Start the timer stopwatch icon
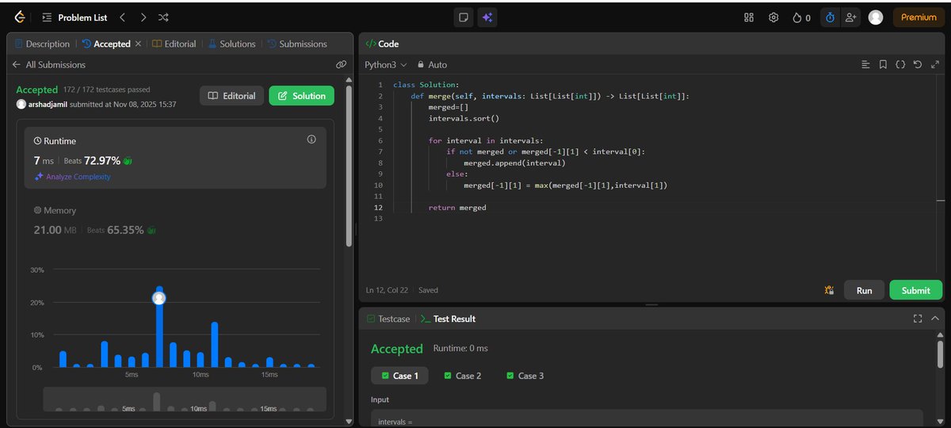 point(830,17)
